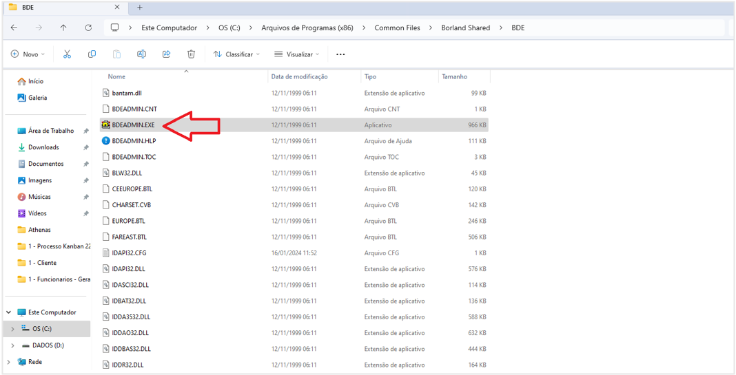The height and width of the screenshot is (375, 736).
Task: Navigate to Borland Shared breadcrumb
Action: 466,28
